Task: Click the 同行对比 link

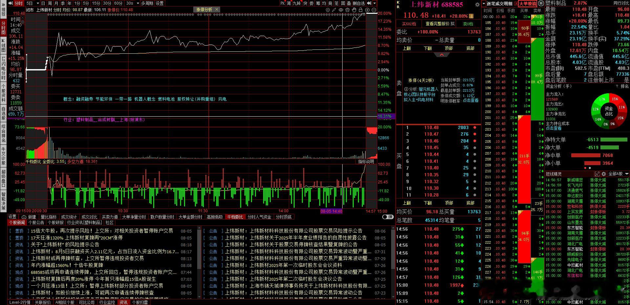Action: pyautogui.click(x=621, y=3)
